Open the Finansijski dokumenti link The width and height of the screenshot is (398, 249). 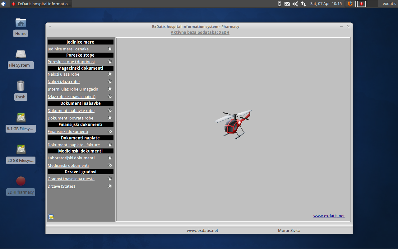(68, 131)
